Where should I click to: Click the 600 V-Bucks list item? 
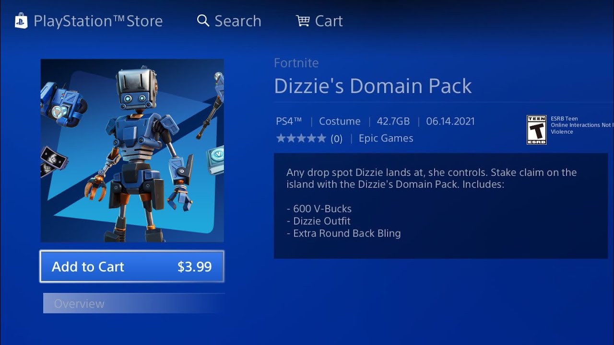tap(319, 209)
